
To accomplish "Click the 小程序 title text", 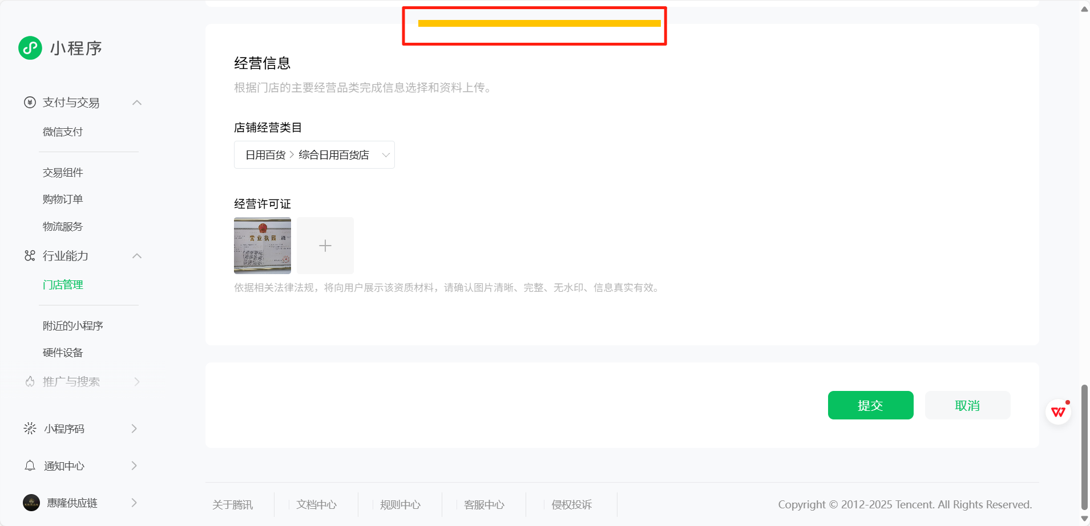I will coord(76,48).
